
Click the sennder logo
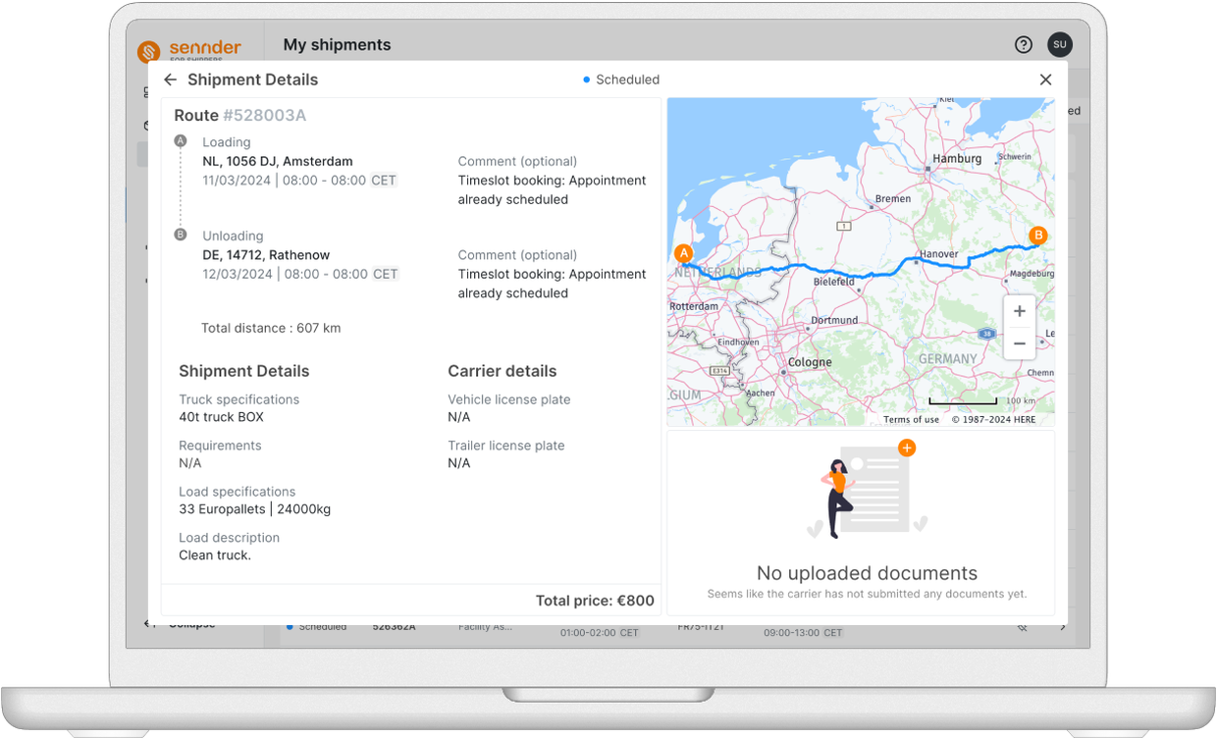[x=189, y=49]
